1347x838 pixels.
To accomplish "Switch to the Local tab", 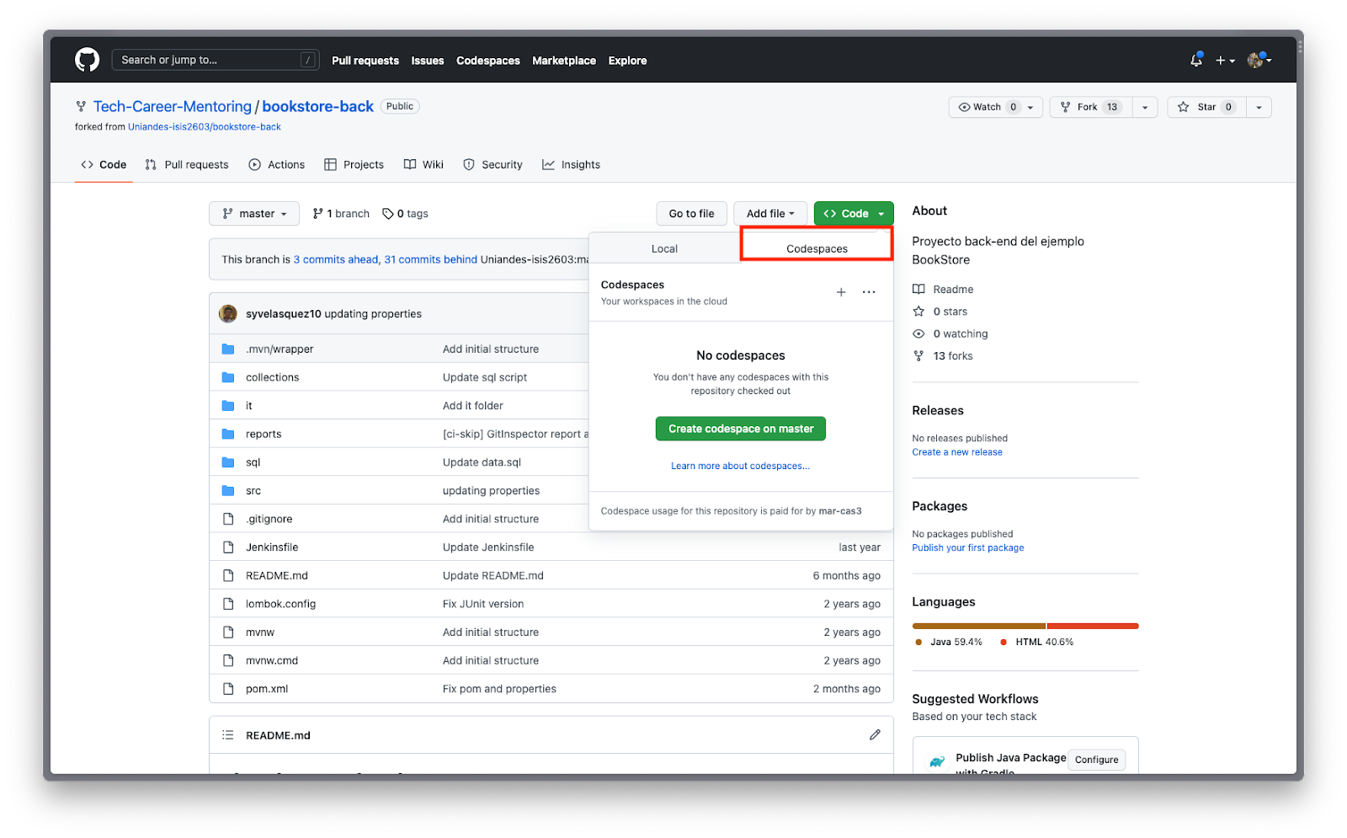I will pos(664,248).
